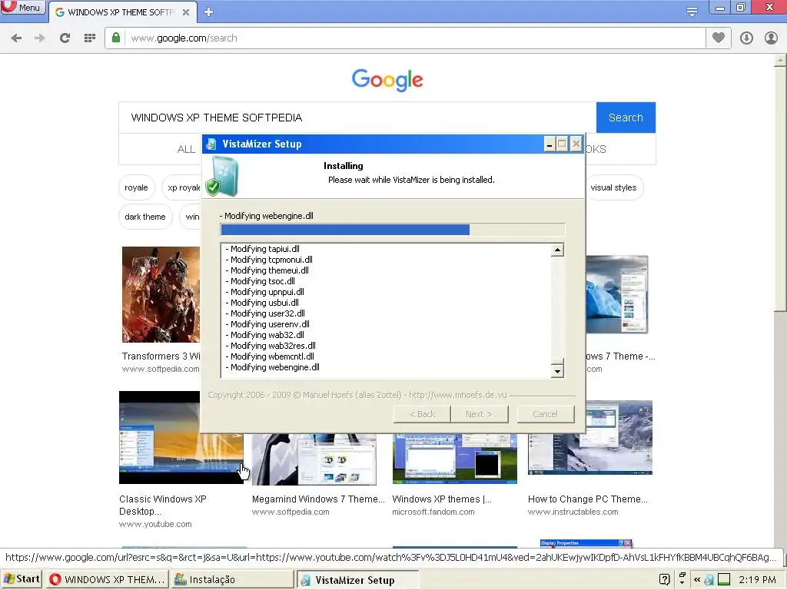Select the royale suggestion chip
Image resolution: width=787 pixels, height=590 pixels.
(137, 187)
